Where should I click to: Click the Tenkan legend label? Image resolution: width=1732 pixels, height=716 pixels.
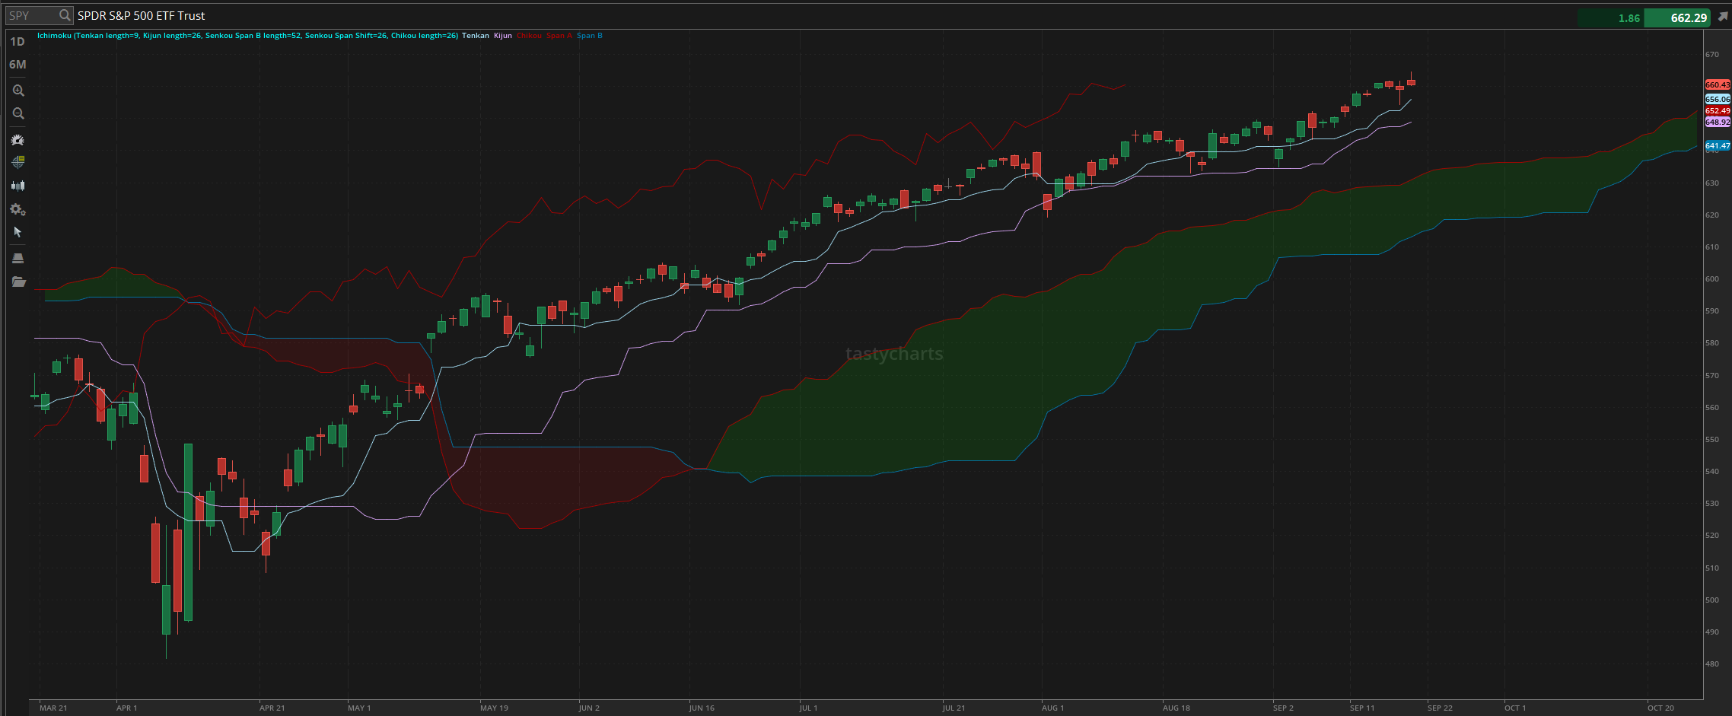pyautogui.click(x=476, y=36)
